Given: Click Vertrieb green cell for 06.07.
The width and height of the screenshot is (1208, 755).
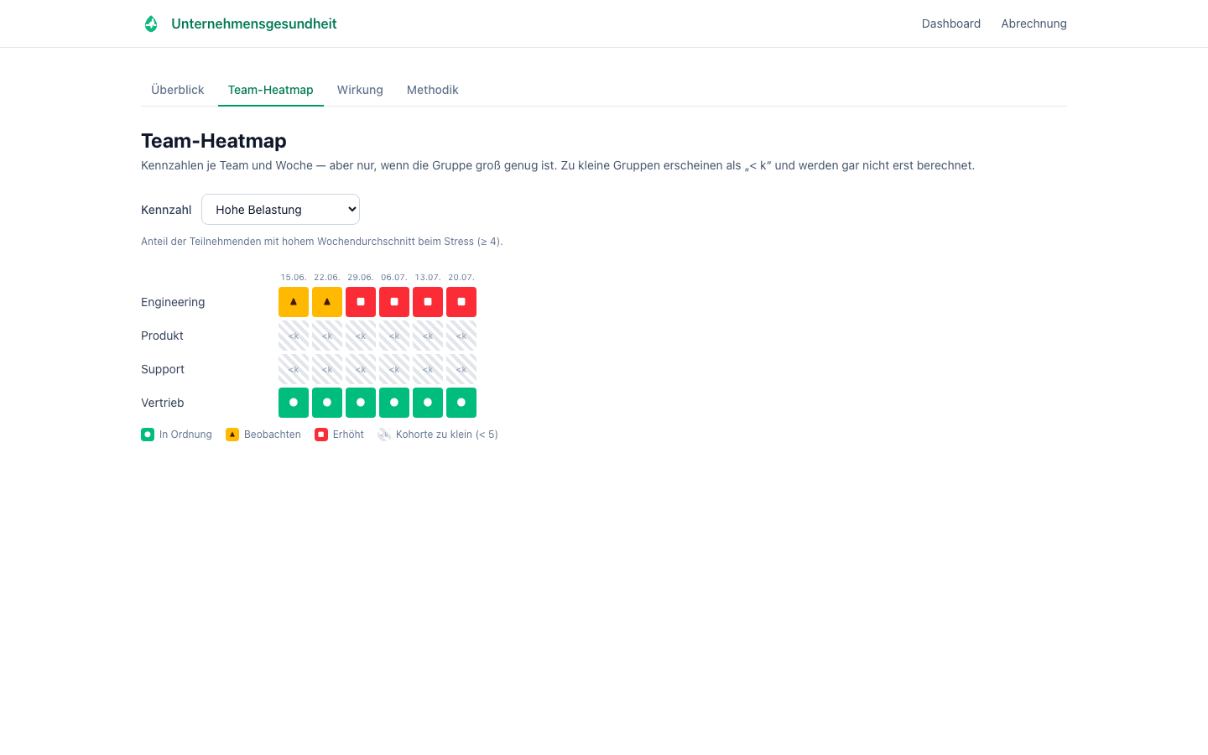Looking at the screenshot, I should tap(394, 403).
